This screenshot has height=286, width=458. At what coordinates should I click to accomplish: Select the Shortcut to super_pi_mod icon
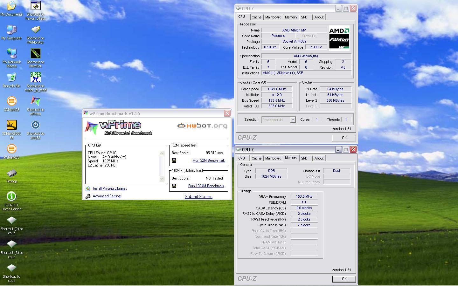coord(35,77)
